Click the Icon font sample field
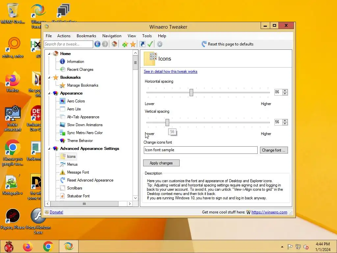This screenshot has height=253, width=337. 200,150
